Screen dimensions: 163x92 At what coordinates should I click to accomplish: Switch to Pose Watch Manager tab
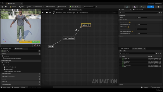(x=7, y=48)
